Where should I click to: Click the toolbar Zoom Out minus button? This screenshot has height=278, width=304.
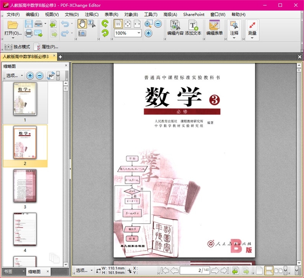click(158, 24)
